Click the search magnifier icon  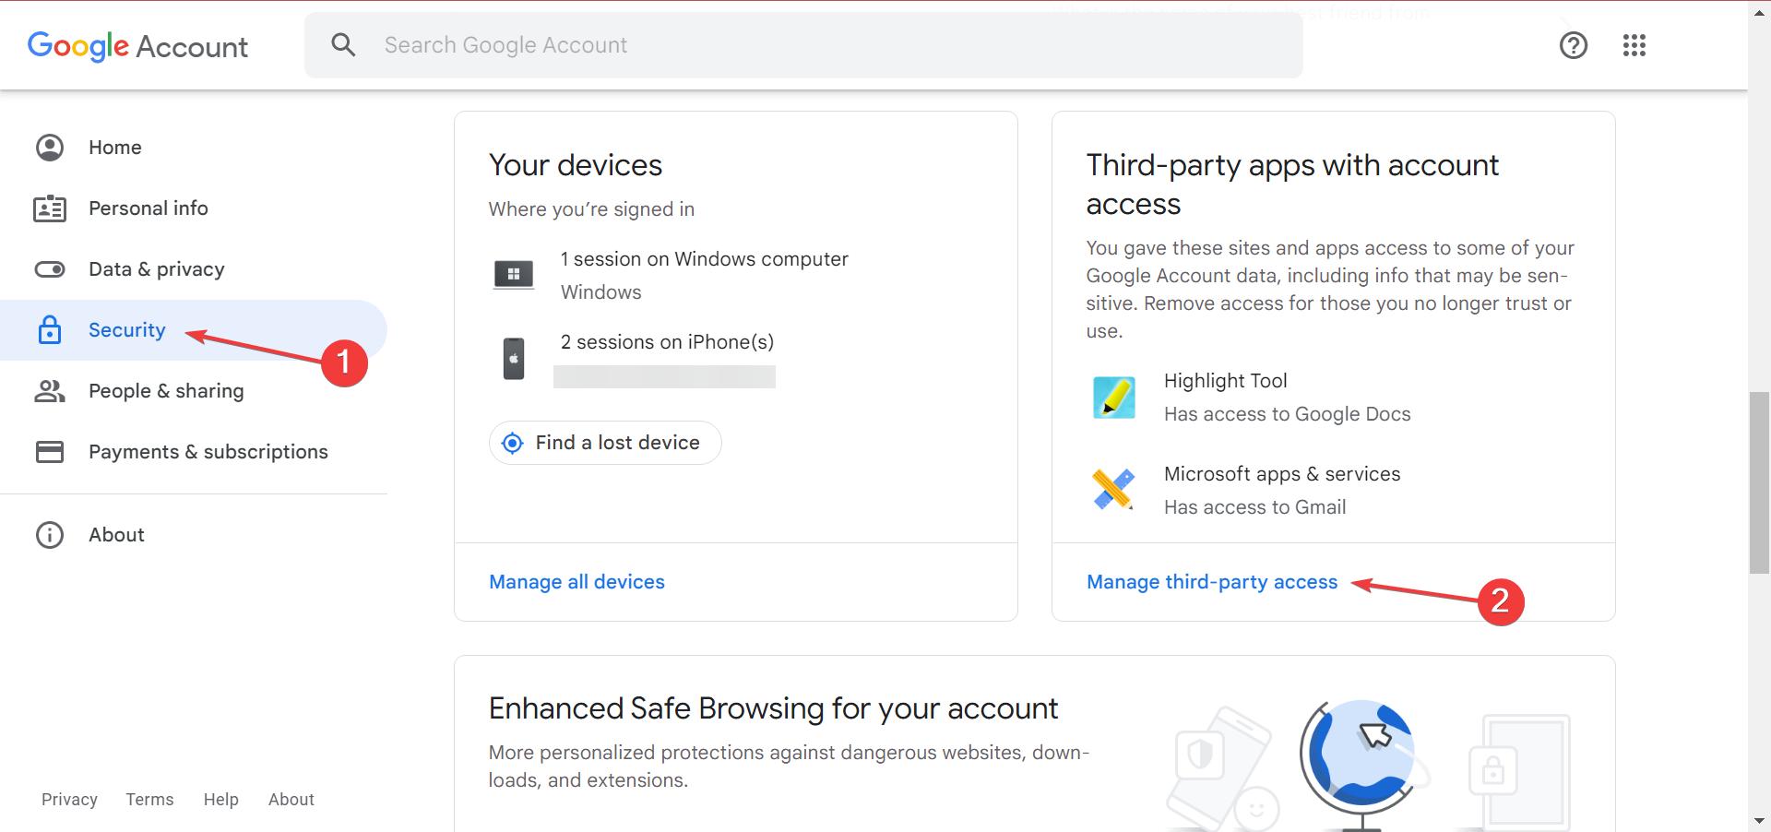pyautogui.click(x=343, y=45)
